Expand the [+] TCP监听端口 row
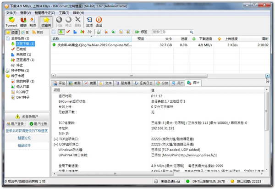The width and height of the screenshot is (275, 189). (x=56, y=139)
